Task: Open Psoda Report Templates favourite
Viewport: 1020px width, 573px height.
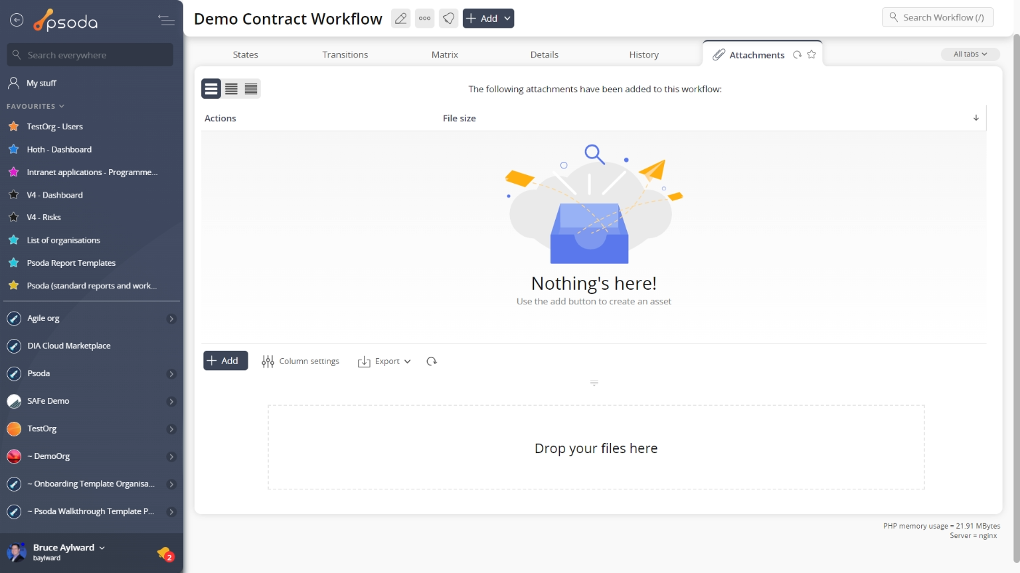Action: (71, 263)
